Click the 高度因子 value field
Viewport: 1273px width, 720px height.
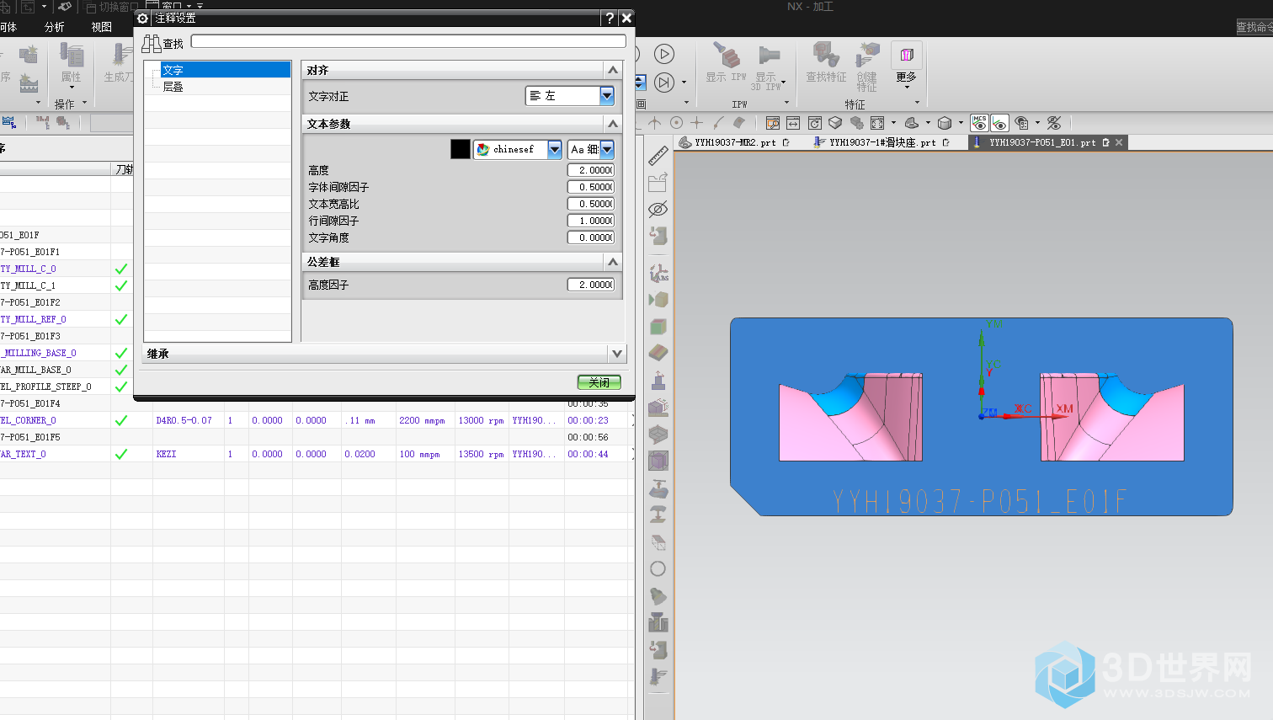point(591,285)
